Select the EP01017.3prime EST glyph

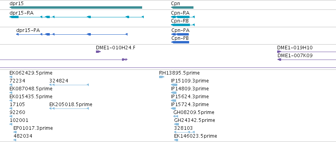click(x=15, y=132)
